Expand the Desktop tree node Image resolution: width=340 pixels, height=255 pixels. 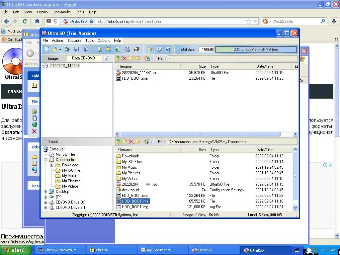point(45,192)
